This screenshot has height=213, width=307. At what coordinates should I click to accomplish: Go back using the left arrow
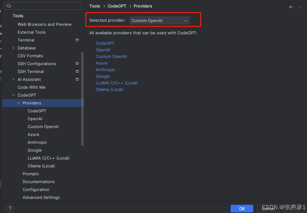(291, 7)
